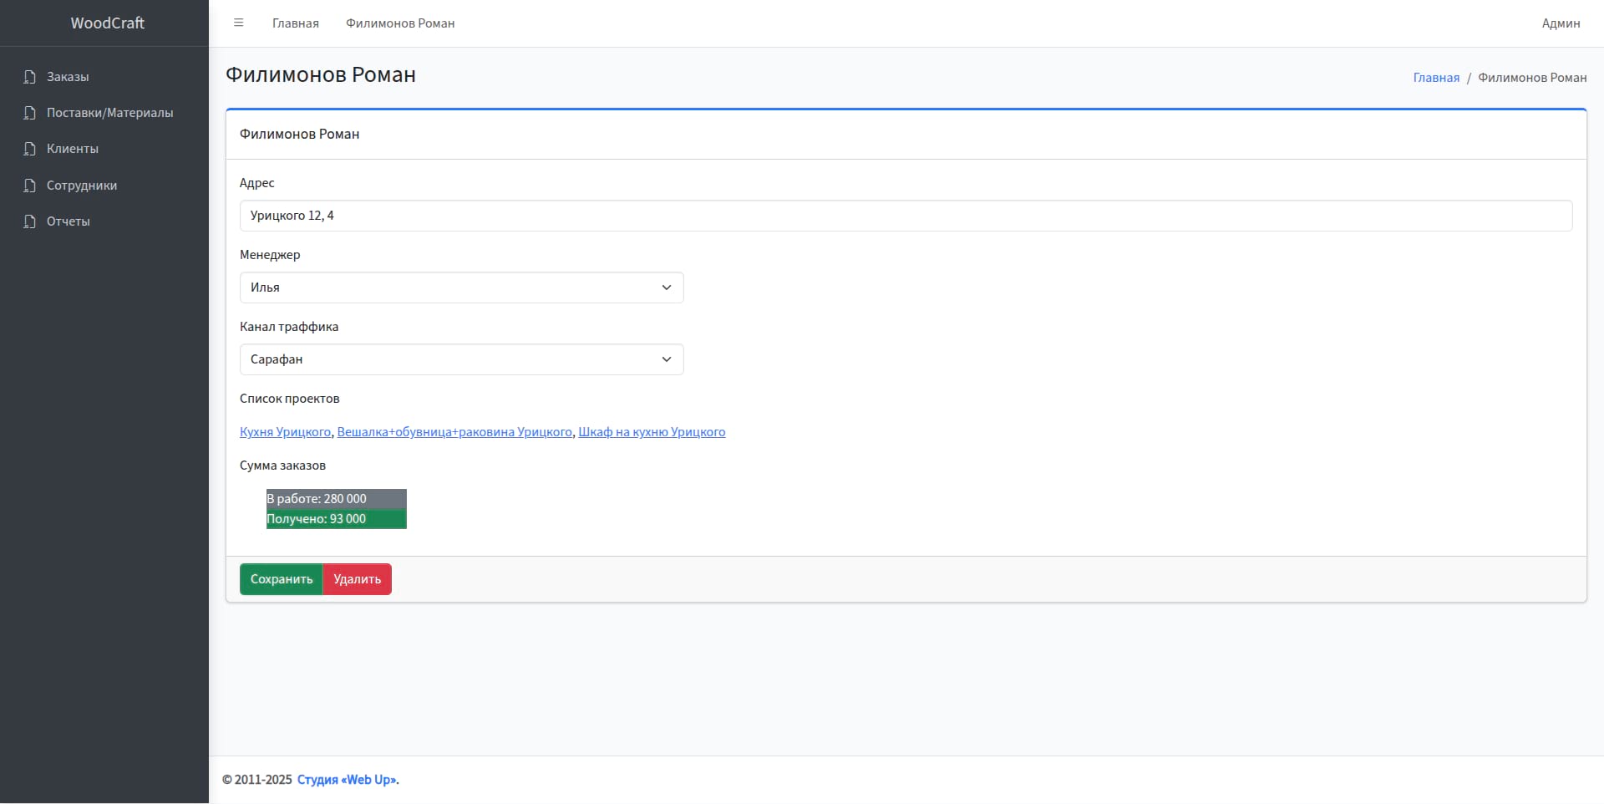Select Филимонов Роман in top navigation

pyautogui.click(x=400, y=23)
